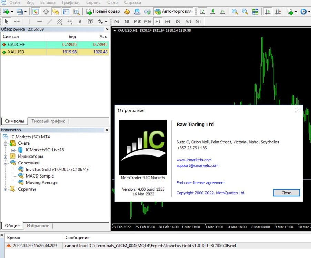Open End-user license agreement link

[x=201, y=183]
